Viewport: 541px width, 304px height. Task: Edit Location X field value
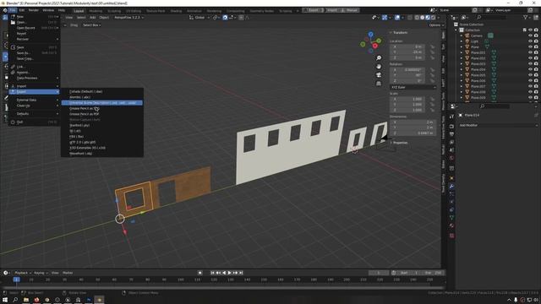tap(407, 46)
